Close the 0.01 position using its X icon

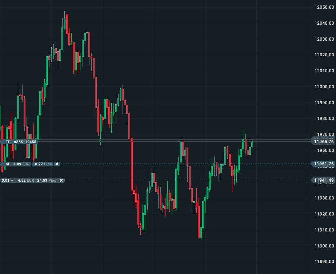pyautogui.click(x=61, y=180)
